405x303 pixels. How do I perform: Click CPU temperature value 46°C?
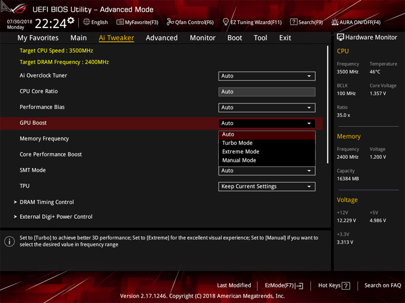coord(375,72)
